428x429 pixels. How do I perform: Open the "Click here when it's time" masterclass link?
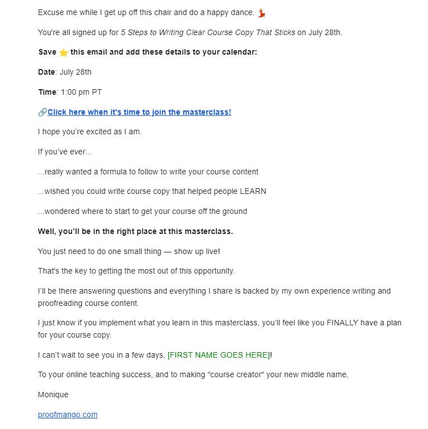tap(139, 112)
